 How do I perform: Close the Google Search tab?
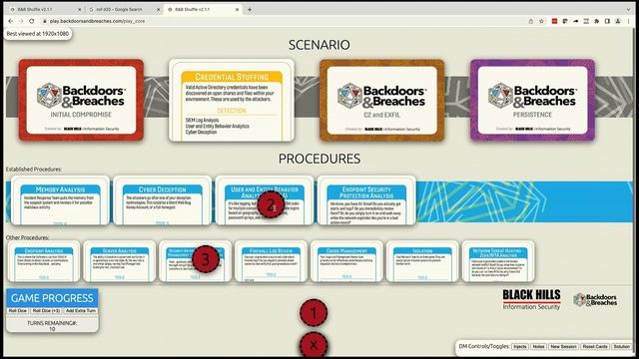[159, 9]
